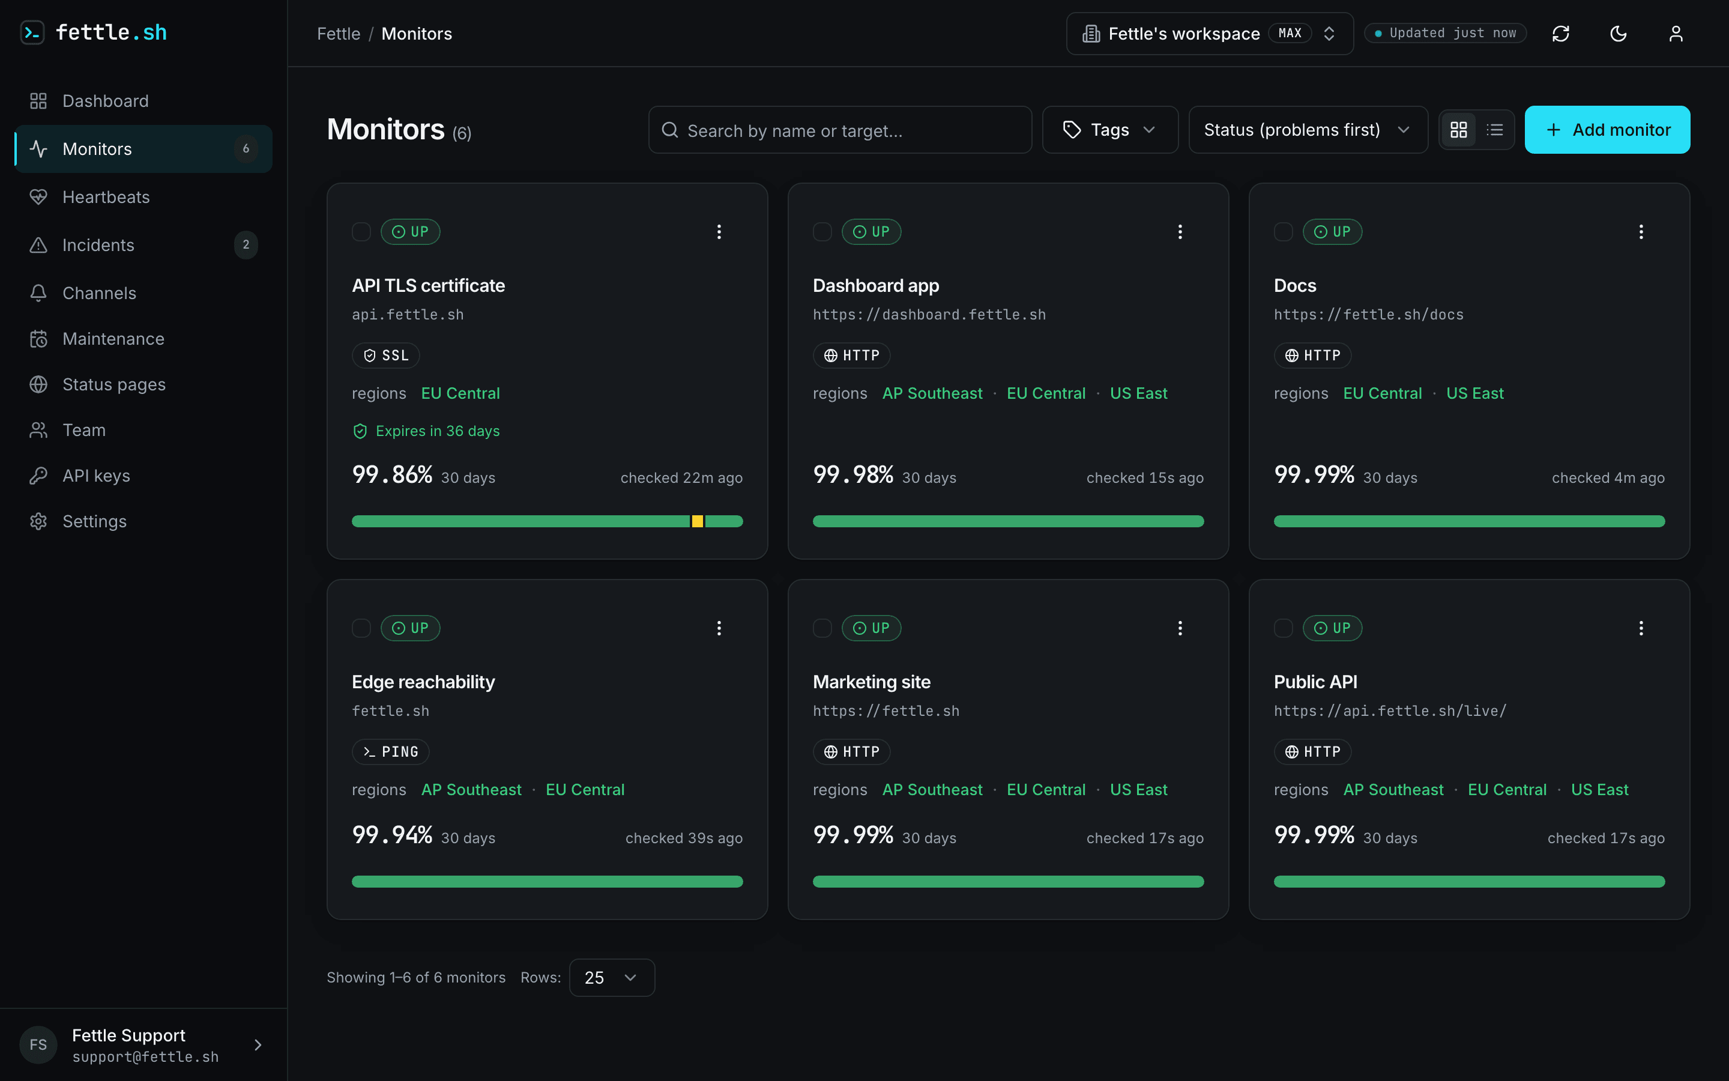The width and height of the screenshot is (1729, 1081).
Task: Click the search by name or target field
Action: tap(839, 129)
